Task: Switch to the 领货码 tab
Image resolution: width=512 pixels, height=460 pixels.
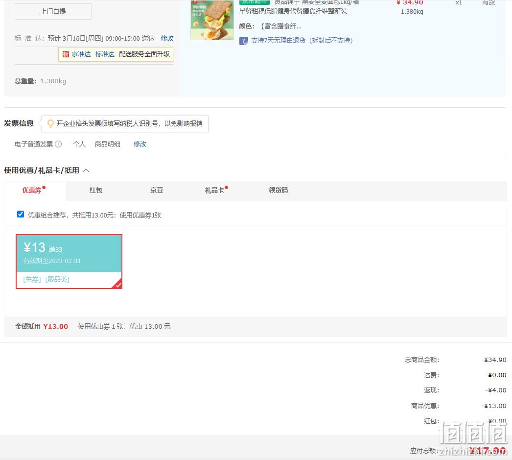Action: click(x=278, y=191)
